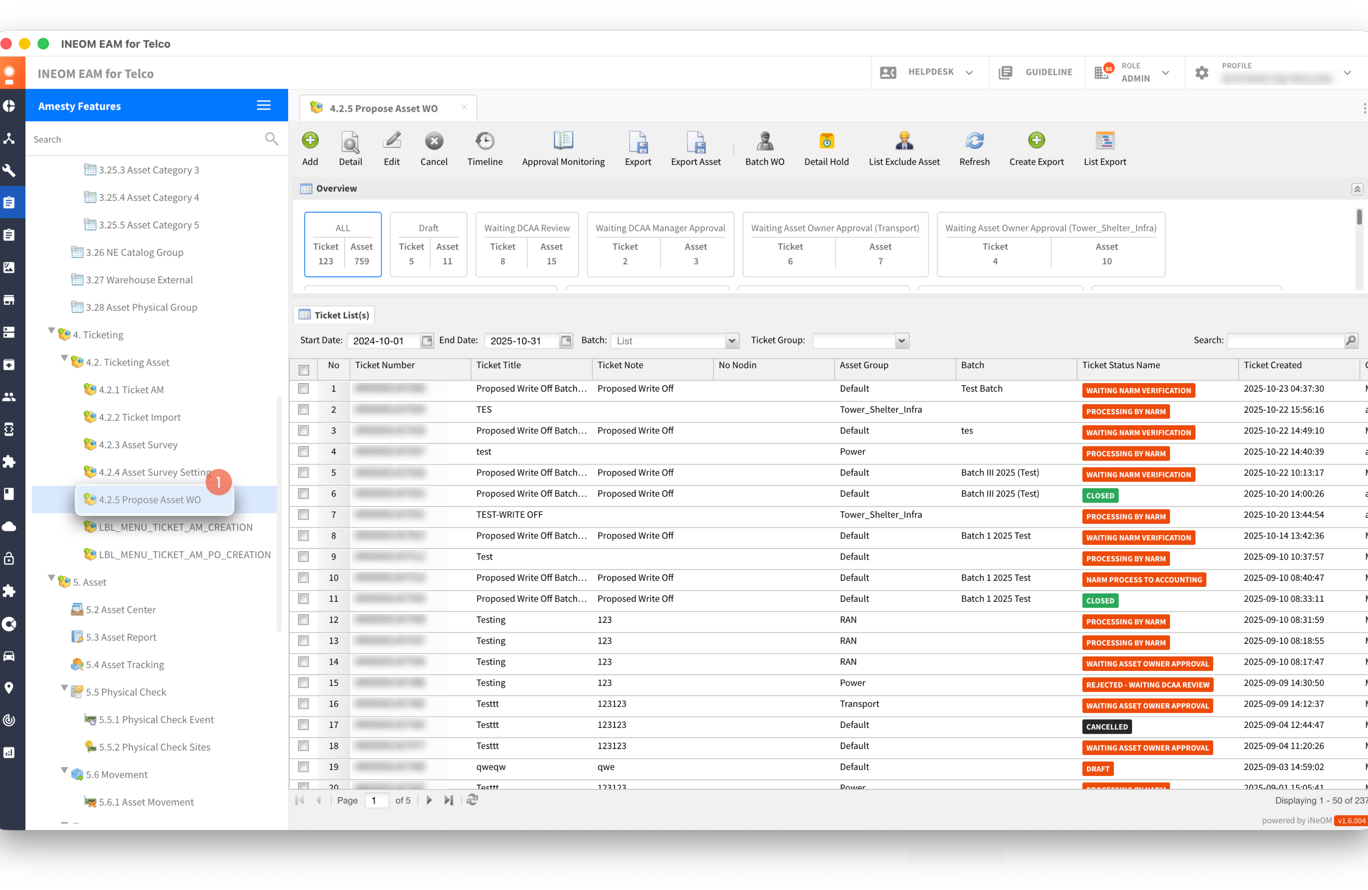Click the Detail Hold icon
This screenshot has width=1368, height=890.
point(826,141)
